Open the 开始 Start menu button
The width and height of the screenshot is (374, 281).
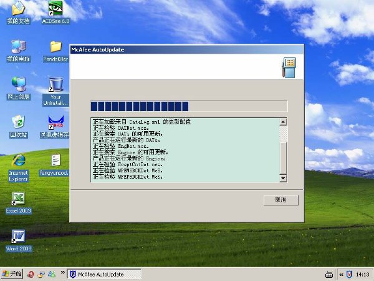(x=12, y=274)
